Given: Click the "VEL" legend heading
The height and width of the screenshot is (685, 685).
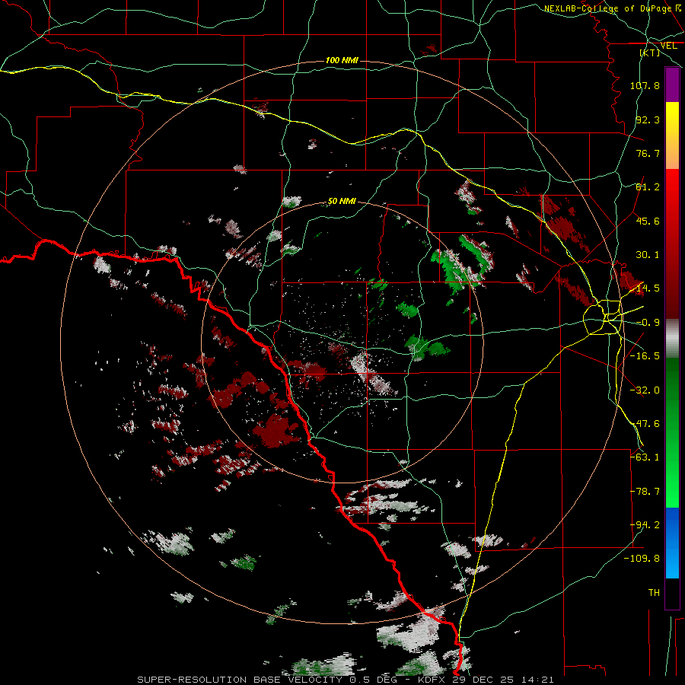Looking at the screenshot, I should 668,46.
